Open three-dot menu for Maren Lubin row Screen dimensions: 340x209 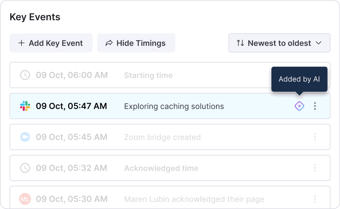[x=315, y=199]
